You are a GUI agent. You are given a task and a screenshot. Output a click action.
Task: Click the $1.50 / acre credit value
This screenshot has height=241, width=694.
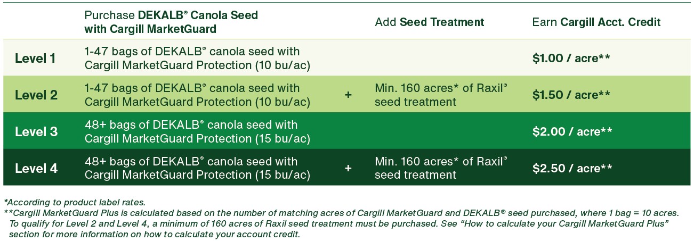click(571, 95)
